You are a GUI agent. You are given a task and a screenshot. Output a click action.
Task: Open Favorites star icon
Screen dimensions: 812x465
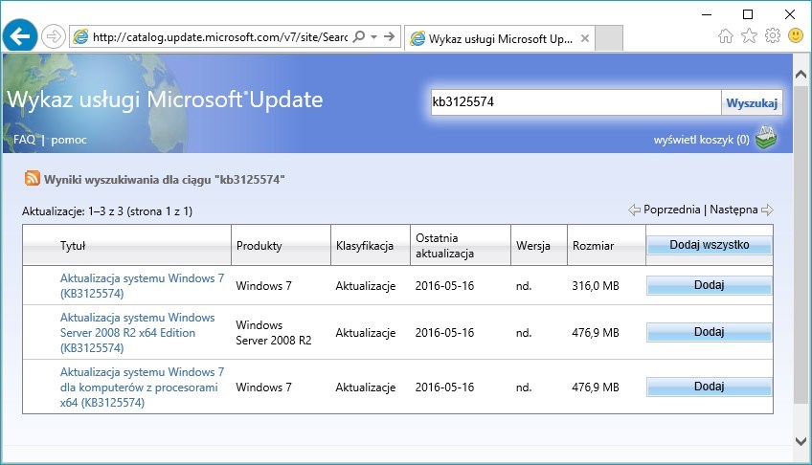click(x=749, y=35)
